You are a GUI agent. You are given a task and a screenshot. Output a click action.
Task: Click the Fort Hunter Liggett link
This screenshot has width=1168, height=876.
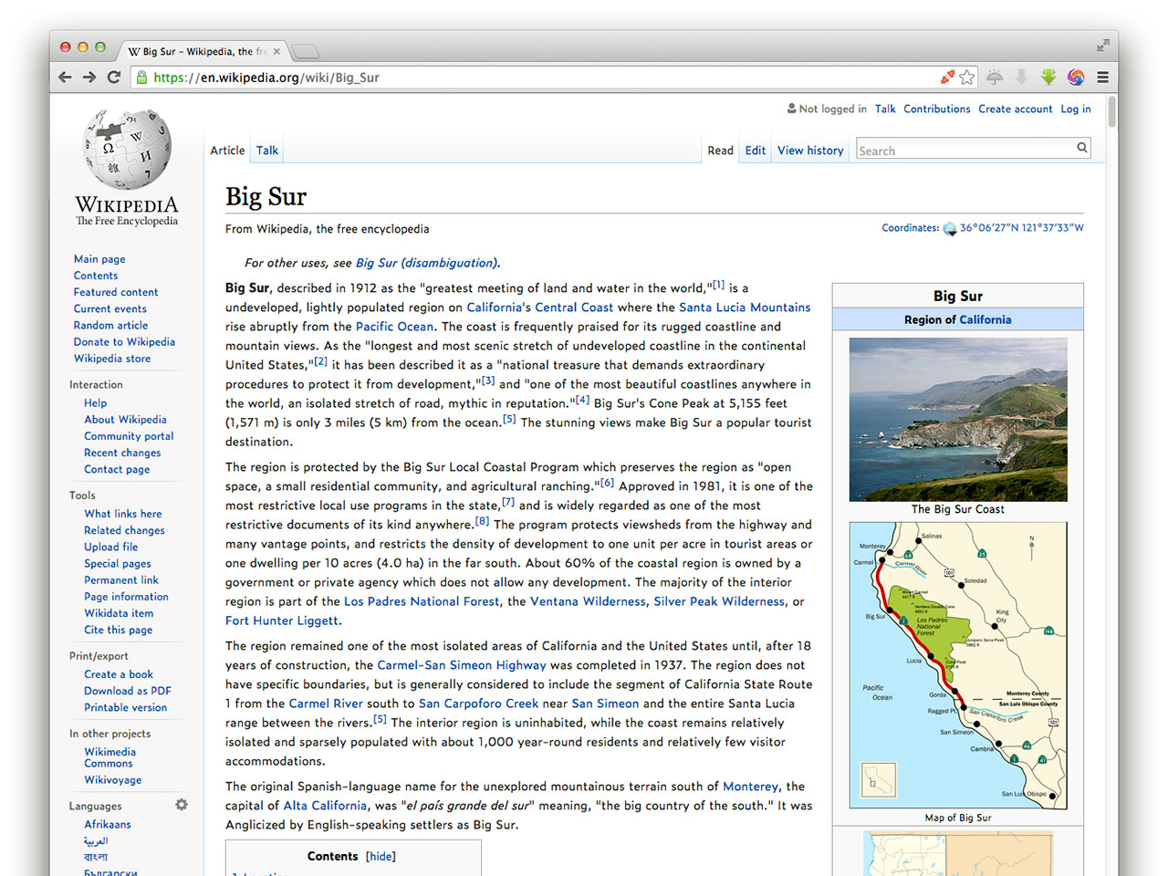click(282, 620)
